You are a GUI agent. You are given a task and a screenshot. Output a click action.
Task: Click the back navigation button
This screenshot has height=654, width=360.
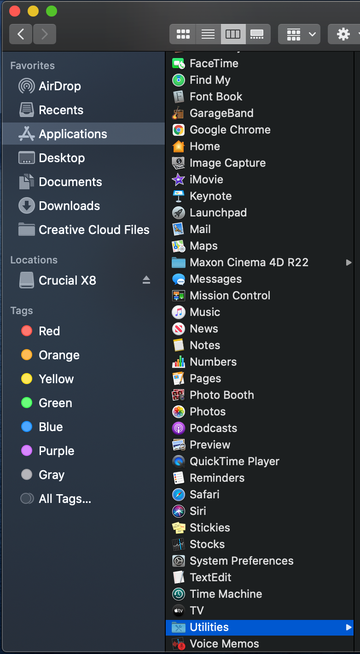(x=20, y=34)
